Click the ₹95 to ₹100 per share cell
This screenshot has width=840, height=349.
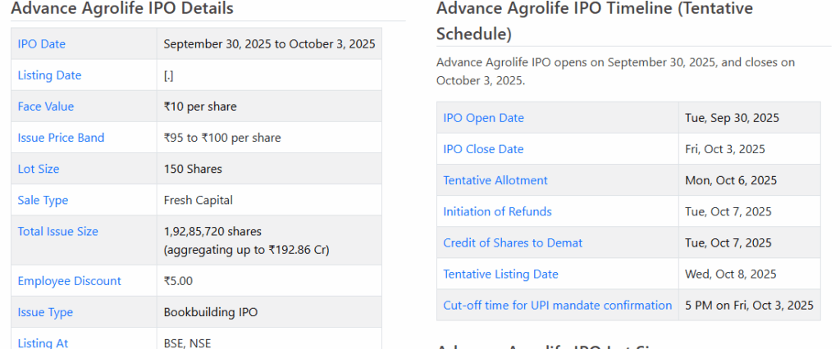pos(222,138)
